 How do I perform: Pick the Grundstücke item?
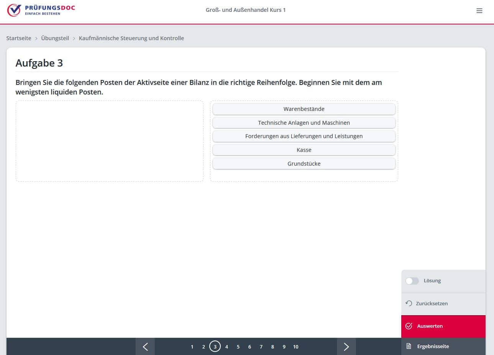coord(304,164)
